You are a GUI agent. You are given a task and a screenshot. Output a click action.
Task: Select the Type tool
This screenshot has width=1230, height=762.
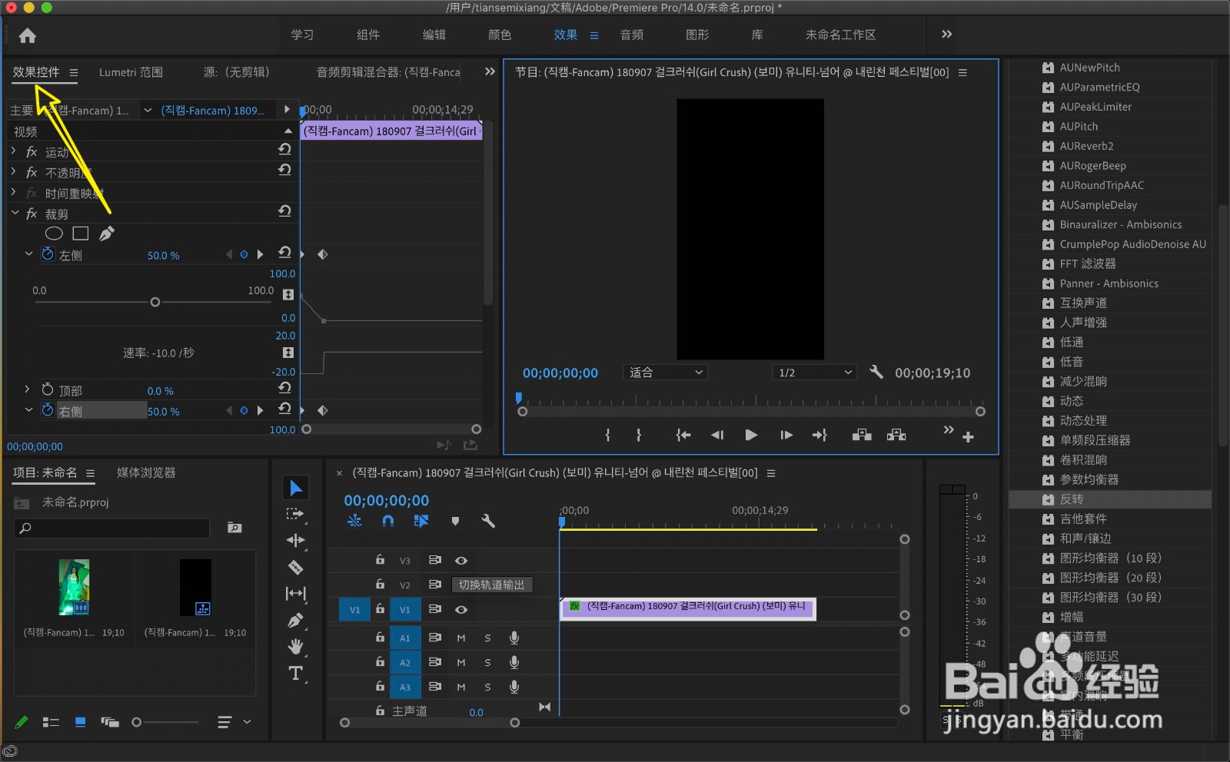(x=295, y=674)
